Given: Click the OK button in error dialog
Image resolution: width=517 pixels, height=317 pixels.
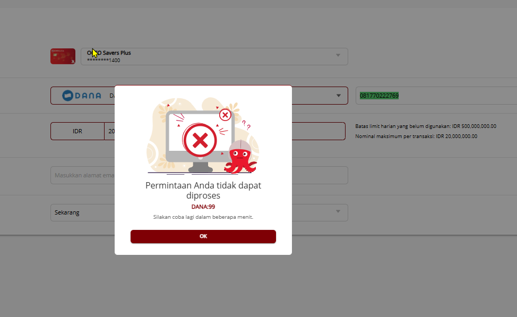Looking at the screenshot, I should 203,236.
